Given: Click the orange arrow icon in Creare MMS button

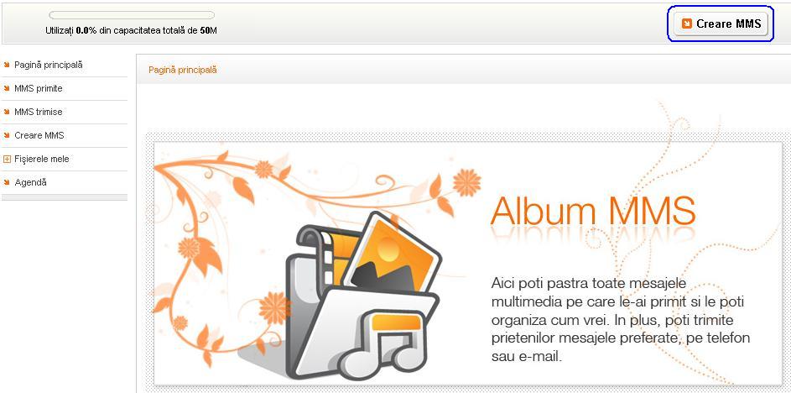Looking at the screenshot, I should pos(687,24).
